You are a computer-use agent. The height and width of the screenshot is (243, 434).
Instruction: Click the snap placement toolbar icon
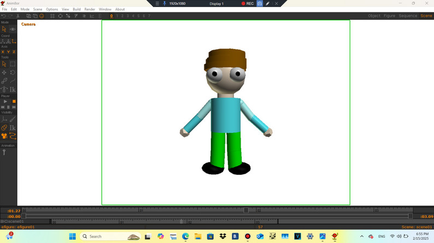tap(68, 16)
